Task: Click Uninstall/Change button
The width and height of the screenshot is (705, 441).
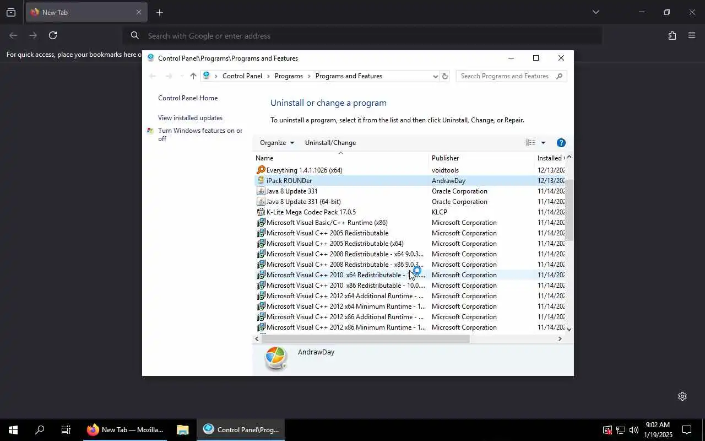Action: (x=330, y=143)
